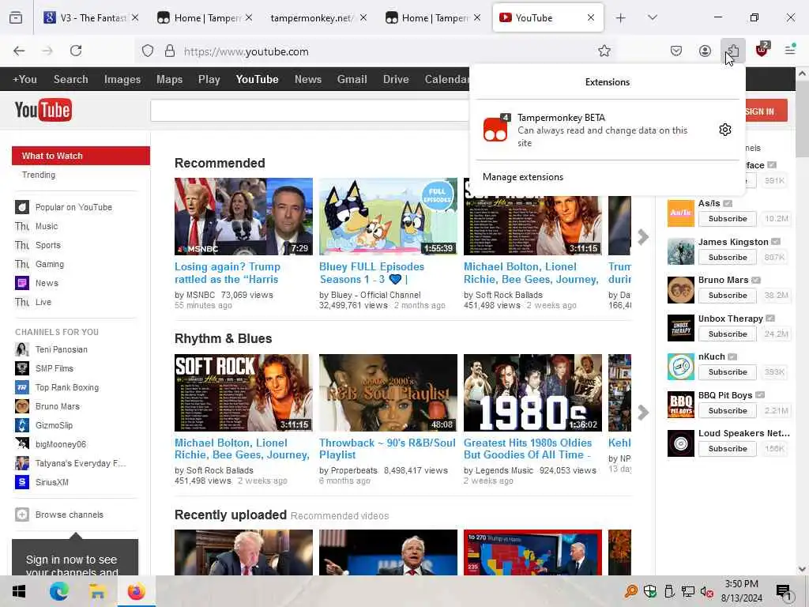Open Greatest Hits 1980s Oldies video title
Viewport: 809px width, 607px height.
coord(528,449)
